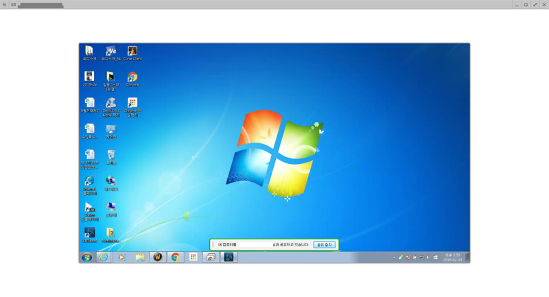This screenshot has width=549, height=297.
Task: Open the remote viewer hamburger menu
Action: point(5,5)
